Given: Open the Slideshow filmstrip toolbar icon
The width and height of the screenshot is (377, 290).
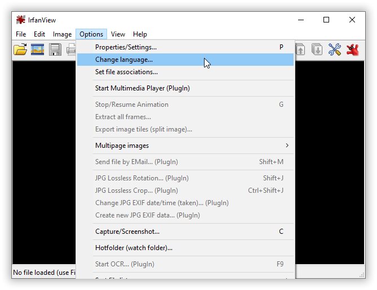Looking at the screenshot, I should 38,49.
